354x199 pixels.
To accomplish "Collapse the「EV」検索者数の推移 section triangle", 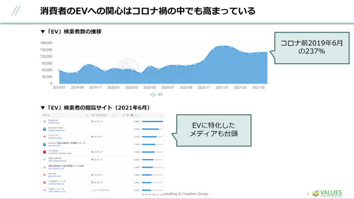I will point(43,32).
